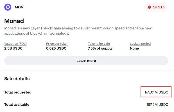Click the Monad project heading
Viewport: 174px width, 112px height.
(x=14, y=21)
